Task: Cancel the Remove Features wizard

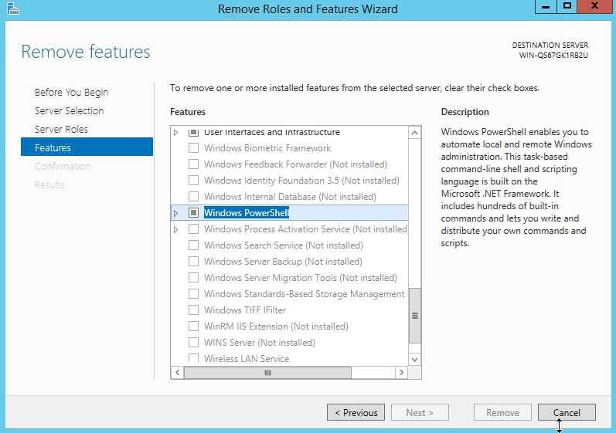Action: [x=567, y=412]
